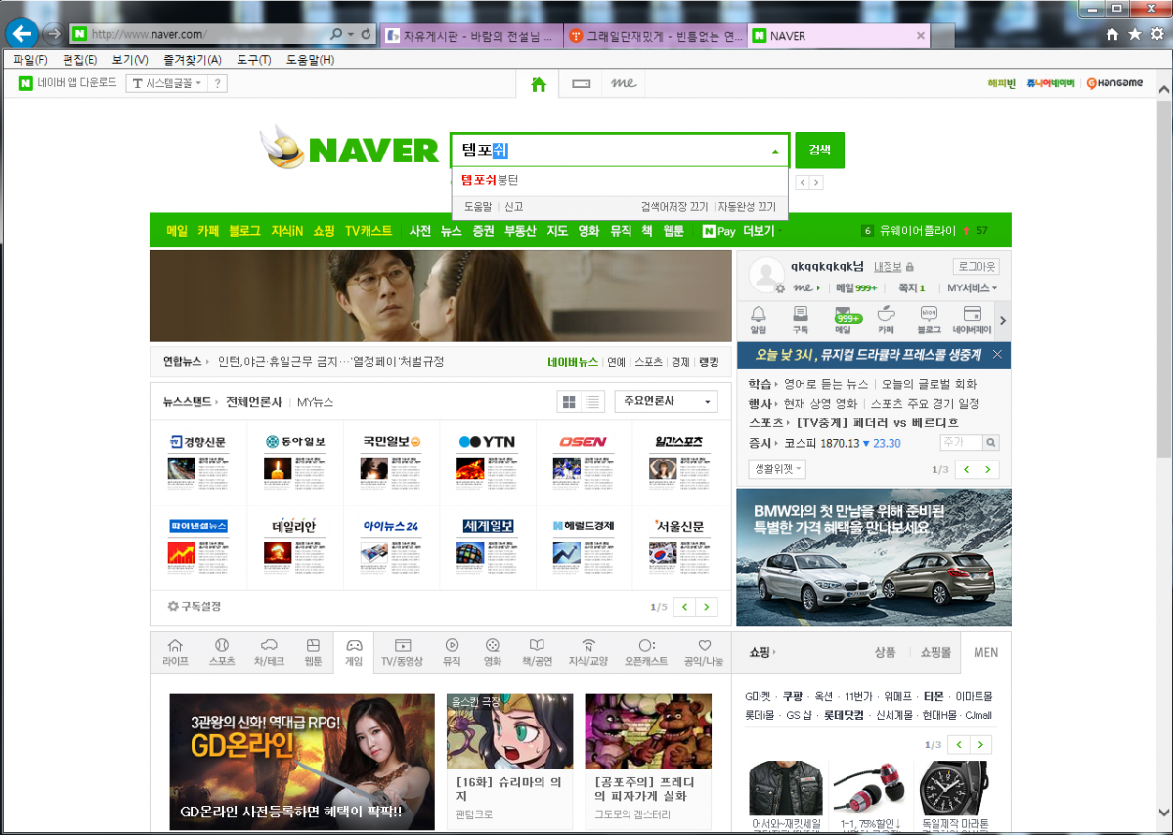
Task: Select 템포쉬붕턴 autocomplete suggestion
Action: point(620,180)
